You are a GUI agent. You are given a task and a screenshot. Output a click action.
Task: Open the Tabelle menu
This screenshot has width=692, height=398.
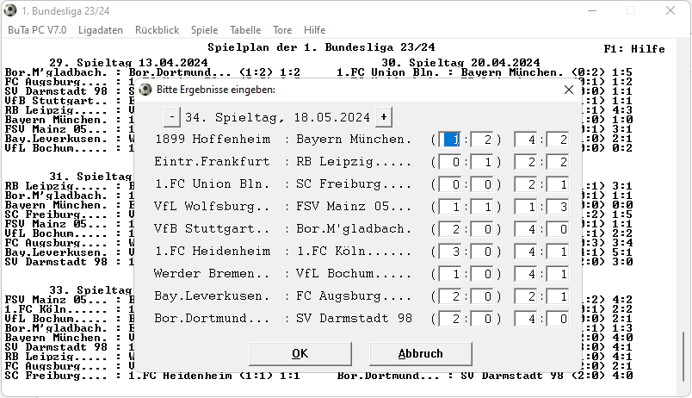pyautogui.click(x=245, y=30)
